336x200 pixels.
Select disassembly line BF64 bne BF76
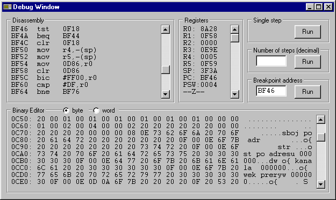point(46,92)
